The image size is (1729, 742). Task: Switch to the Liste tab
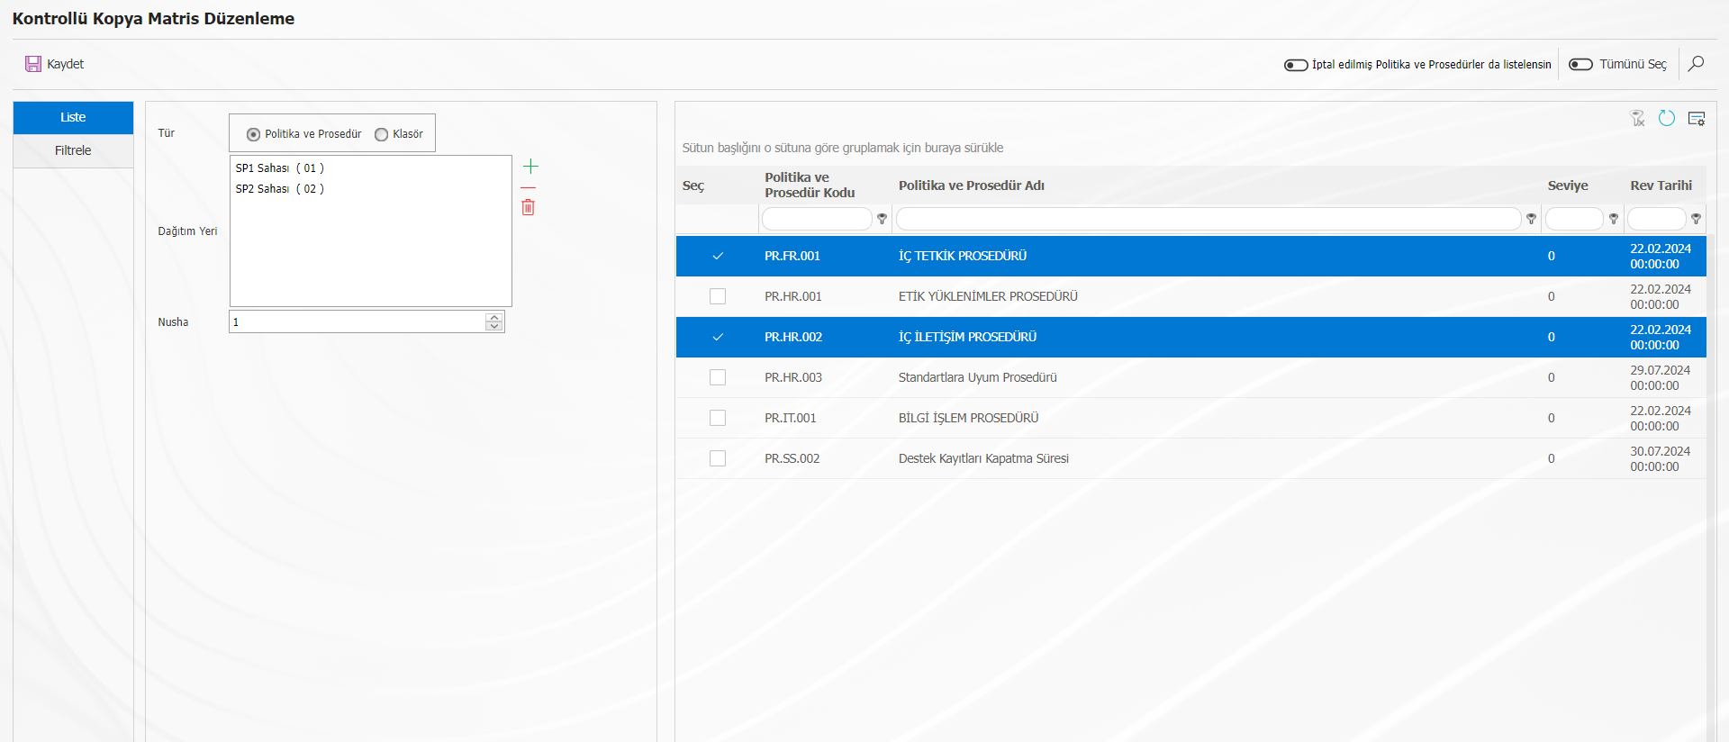tap(73, 117)
